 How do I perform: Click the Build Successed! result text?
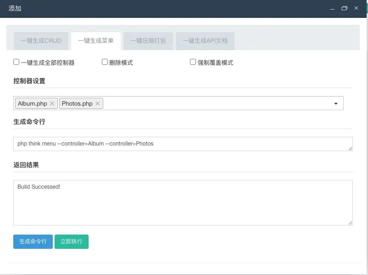click(39, 187)
